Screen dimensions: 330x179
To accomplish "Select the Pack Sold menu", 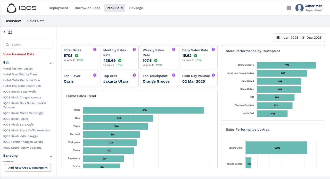I will click(114, 8).
